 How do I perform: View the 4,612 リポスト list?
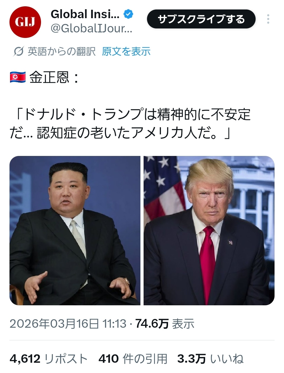[49, 359]
